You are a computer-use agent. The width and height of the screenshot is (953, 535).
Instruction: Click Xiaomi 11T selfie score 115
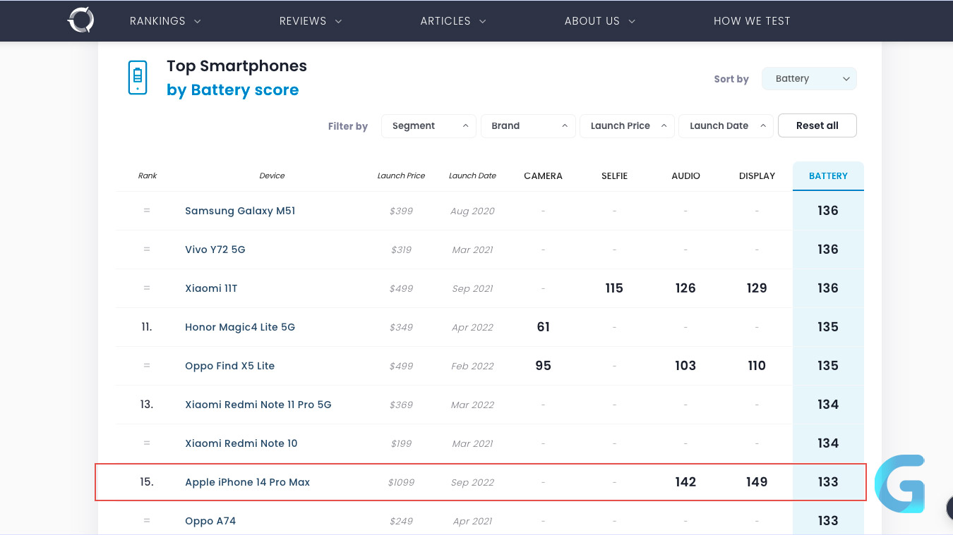(614, 288)
